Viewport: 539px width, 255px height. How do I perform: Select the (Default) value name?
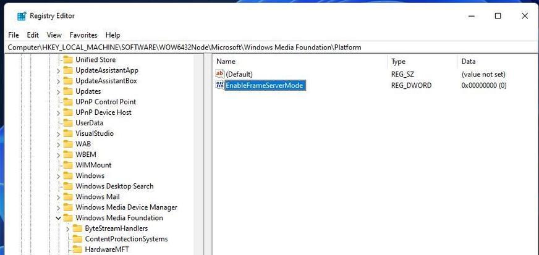tap(239, 74)
